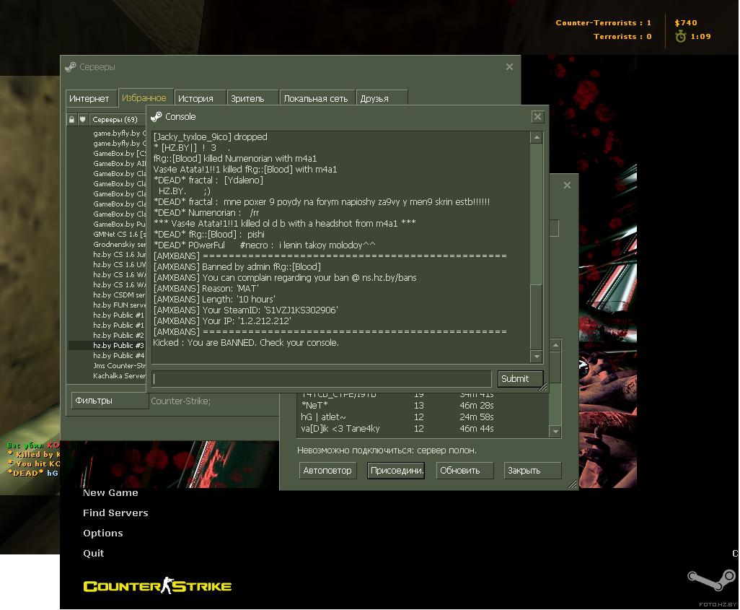
Task: Select the hz.by CSDM server row
Action: (x=107, y=295)
